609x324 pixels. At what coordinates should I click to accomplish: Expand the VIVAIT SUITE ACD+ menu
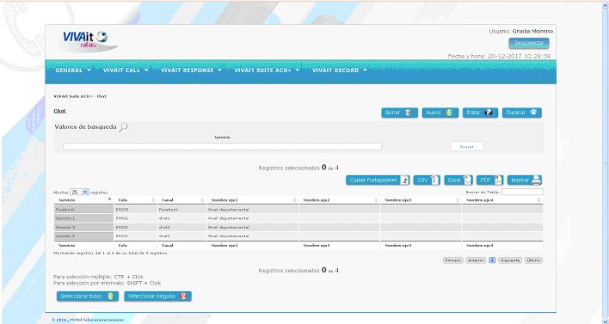pos(267,70)
